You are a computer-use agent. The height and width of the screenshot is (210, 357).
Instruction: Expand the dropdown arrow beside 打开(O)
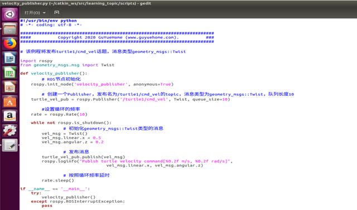coord(44,13)
